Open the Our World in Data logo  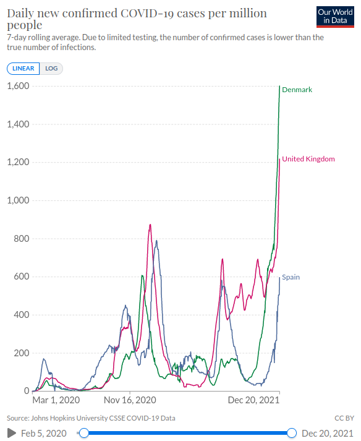335,17
